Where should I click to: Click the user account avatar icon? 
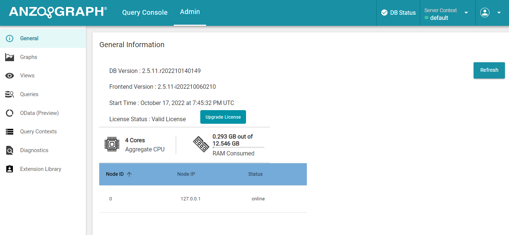coord(485,12)
